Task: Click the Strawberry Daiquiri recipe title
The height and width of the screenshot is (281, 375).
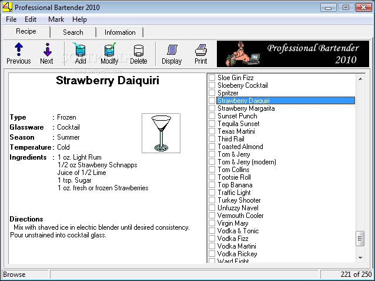Action: 108,81
